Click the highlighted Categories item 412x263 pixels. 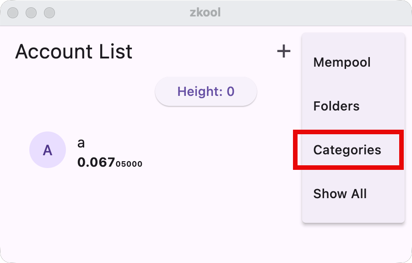click(347, 150)
